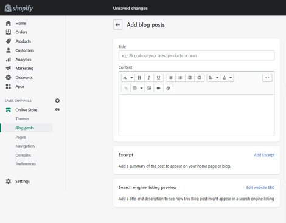The height and width of the screenshot is (223, 286).
Task: Click the Add Excerpt link
Action: (264, 155)
